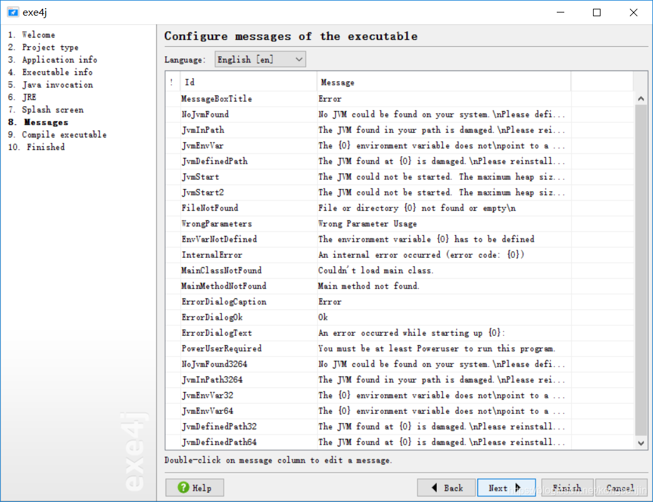Proceed with the Next button
Screen dimensions: 653x502
coord(506,488)
